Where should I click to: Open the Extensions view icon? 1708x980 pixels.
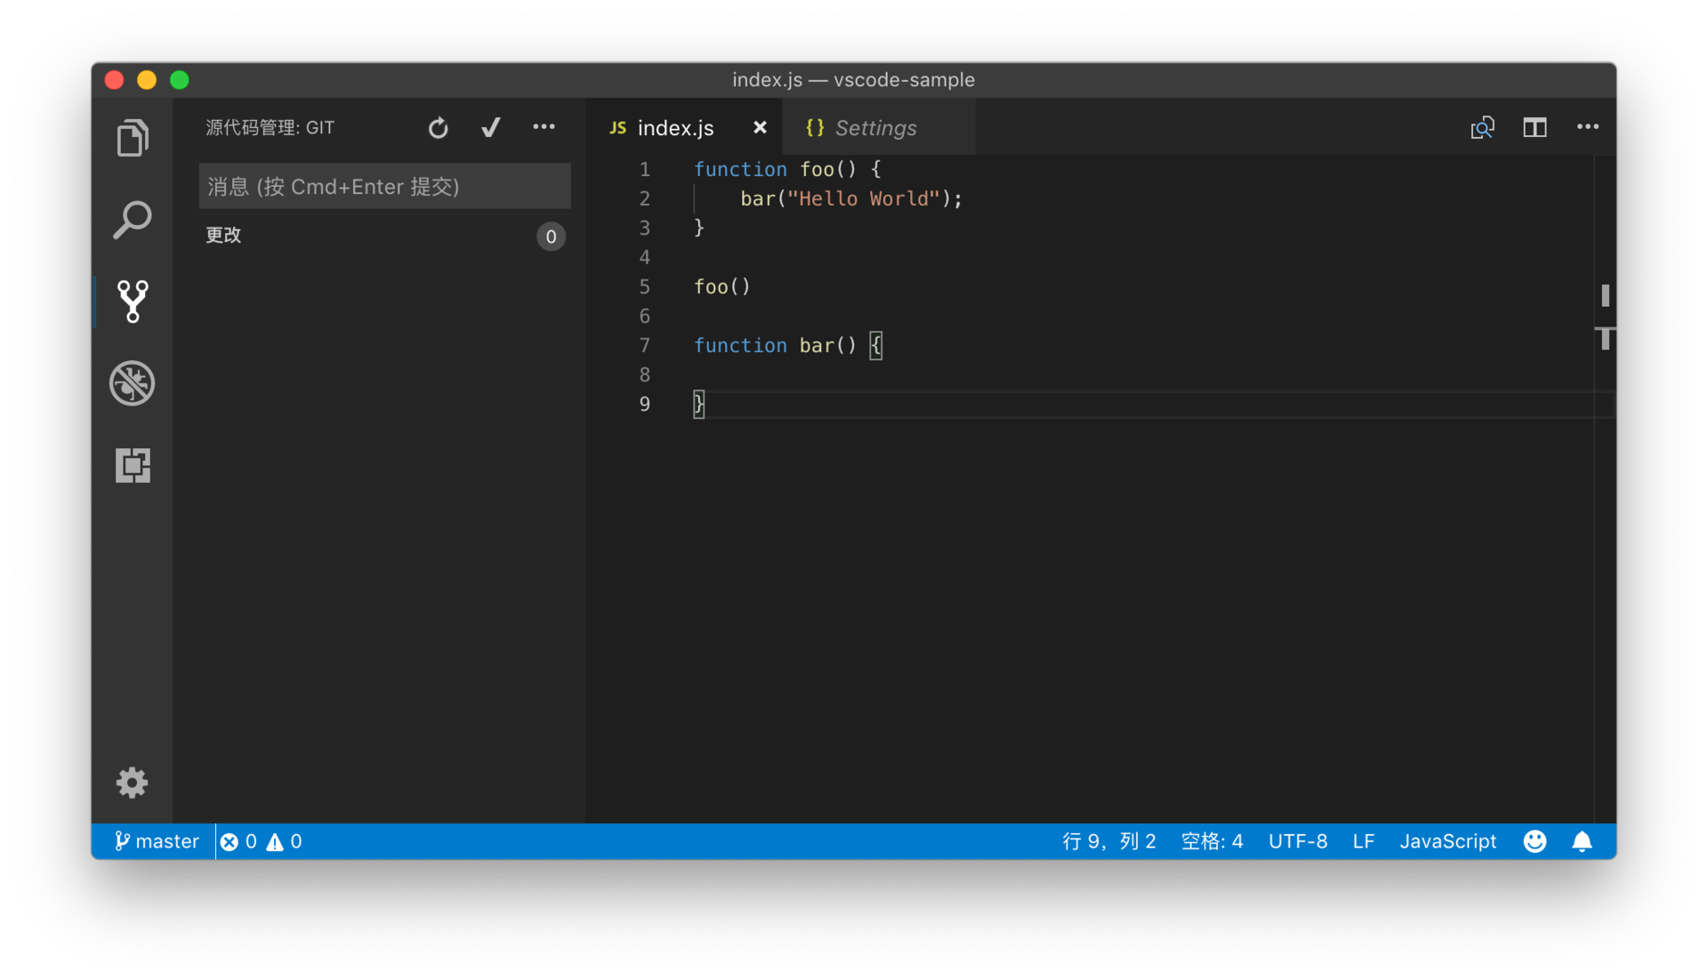[x=132, y=465]
